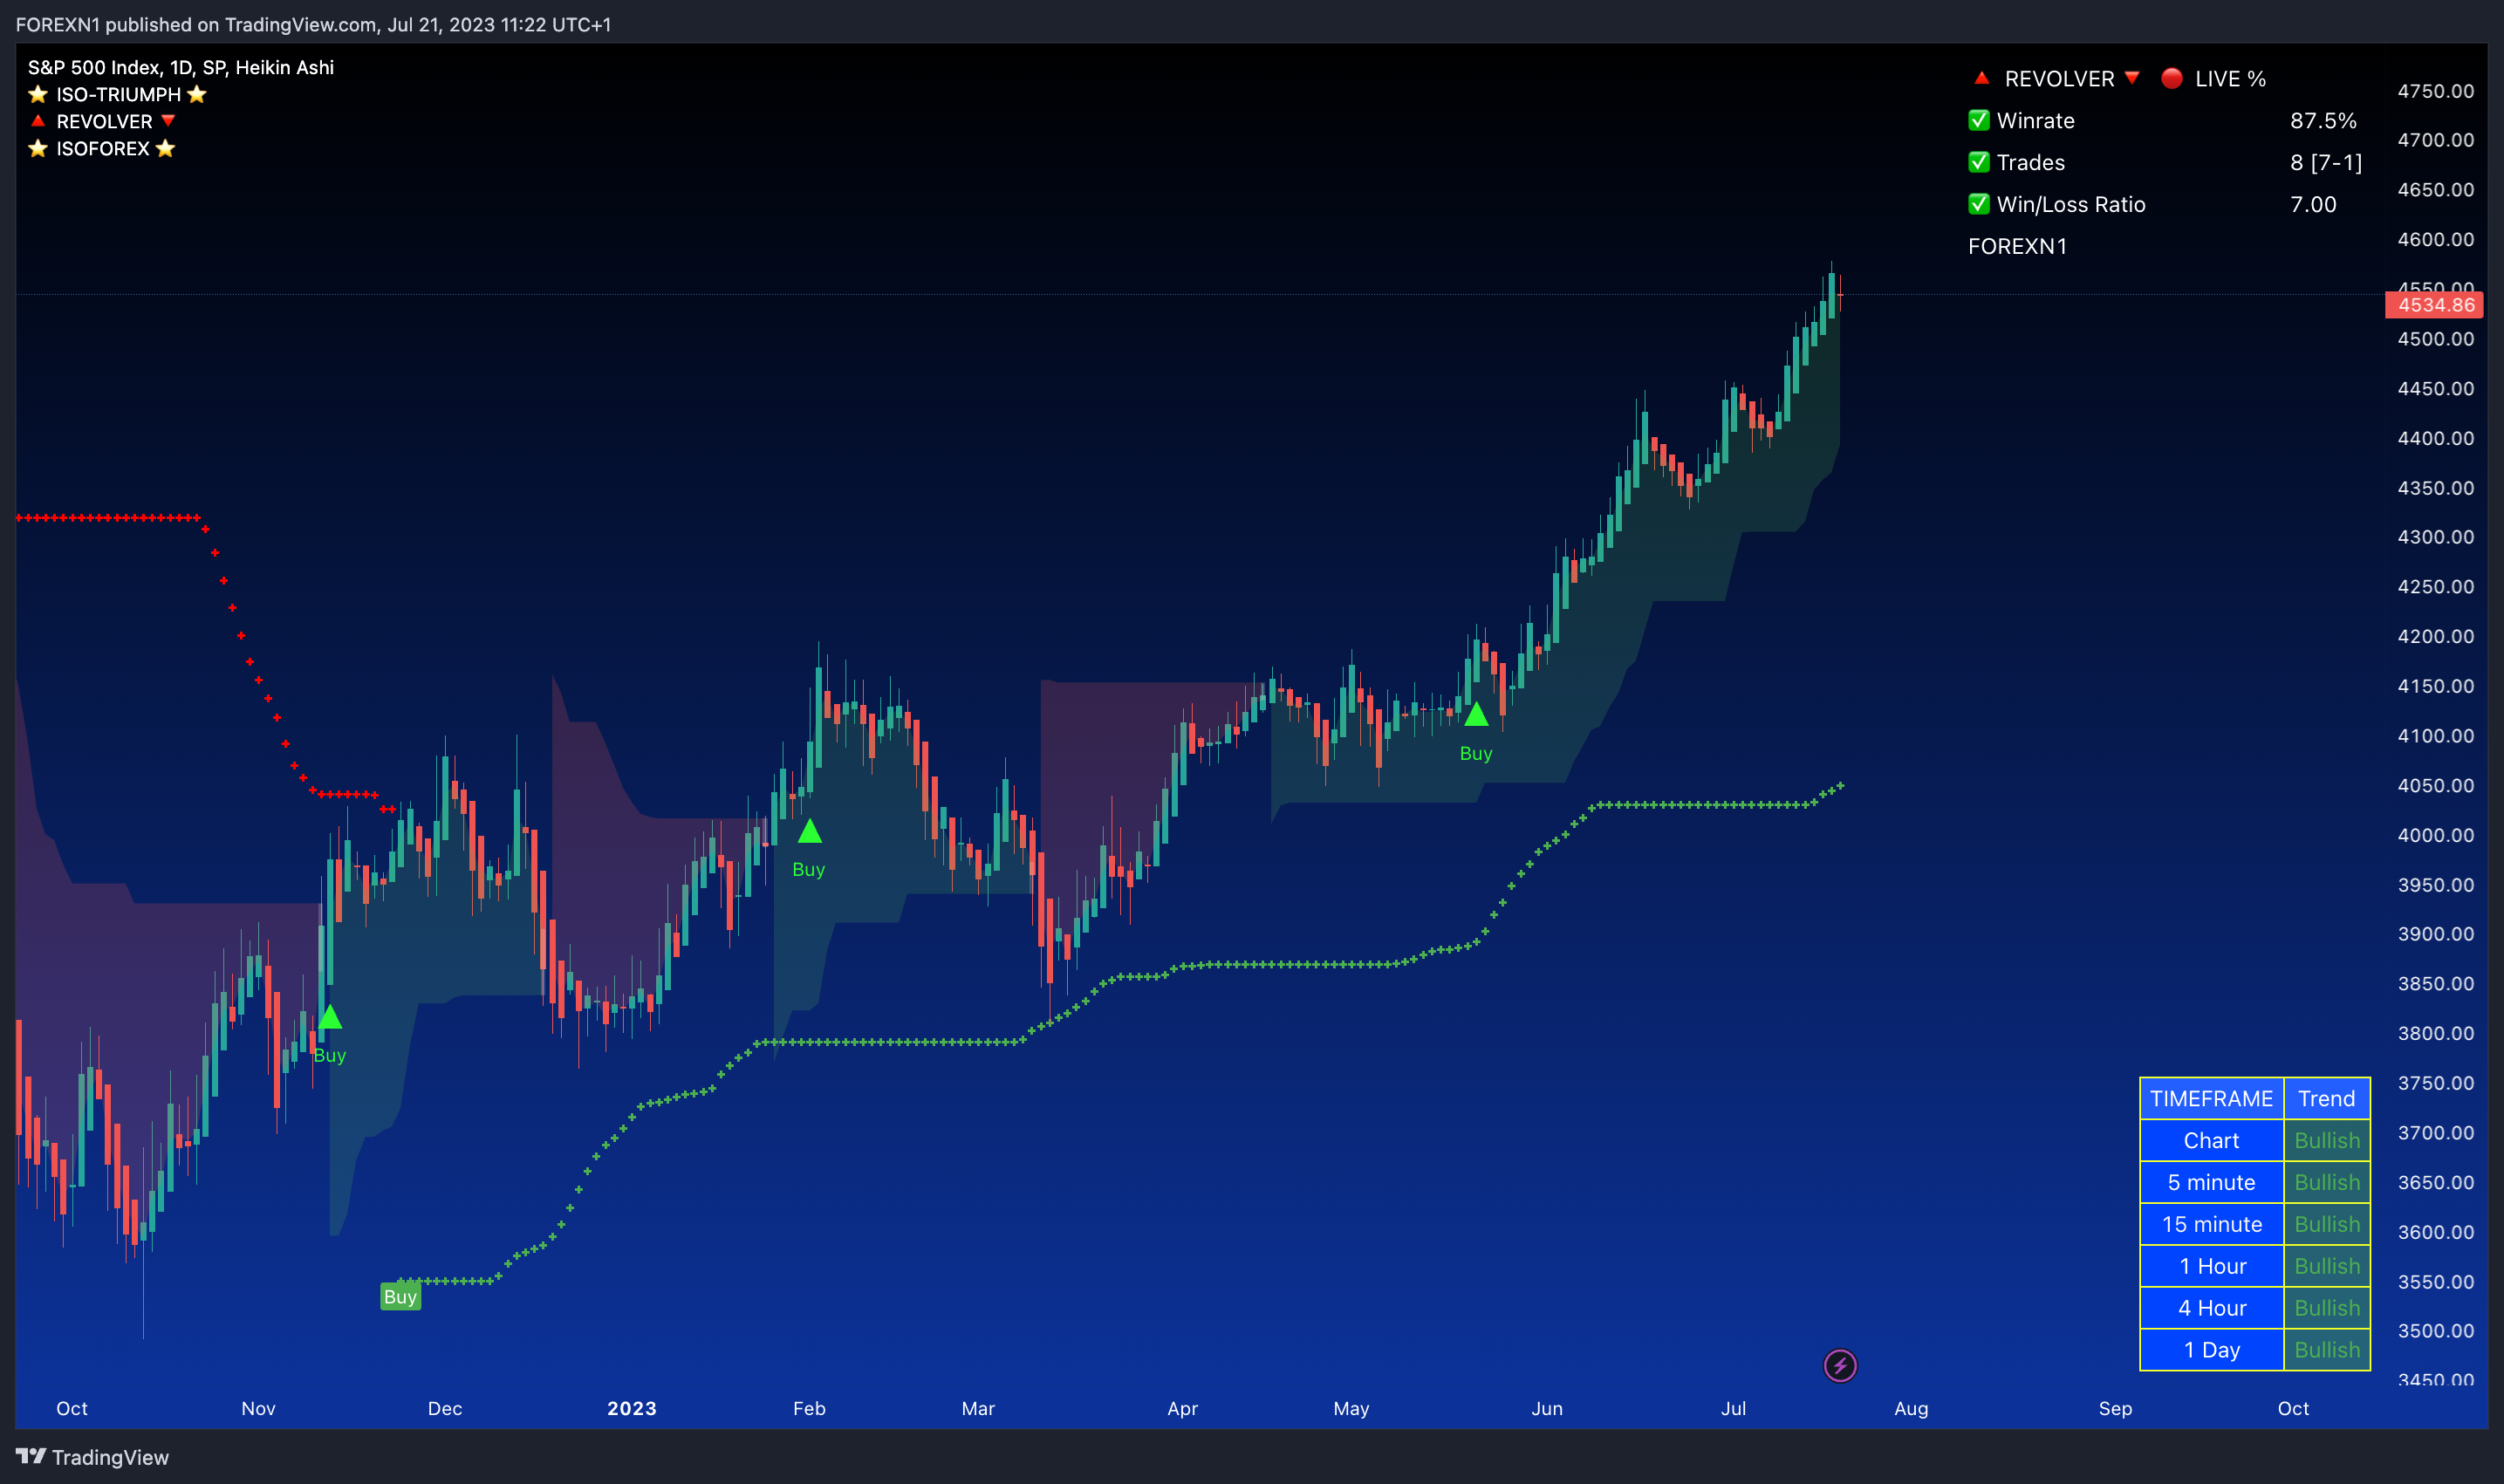Click the Winrate value 87.5%
Image resolution: width=2504 pixels, height=1484 pixels.
(x=2323, y=121)
